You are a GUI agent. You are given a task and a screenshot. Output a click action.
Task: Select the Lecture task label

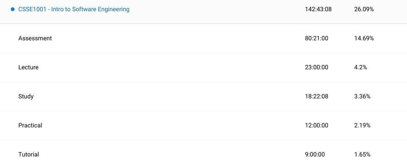pos(28,67)
